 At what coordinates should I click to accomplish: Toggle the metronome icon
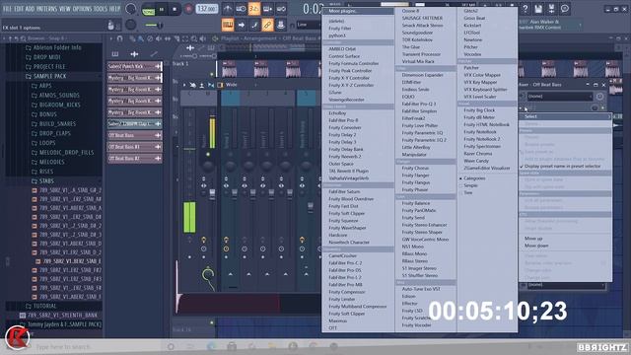228,9
